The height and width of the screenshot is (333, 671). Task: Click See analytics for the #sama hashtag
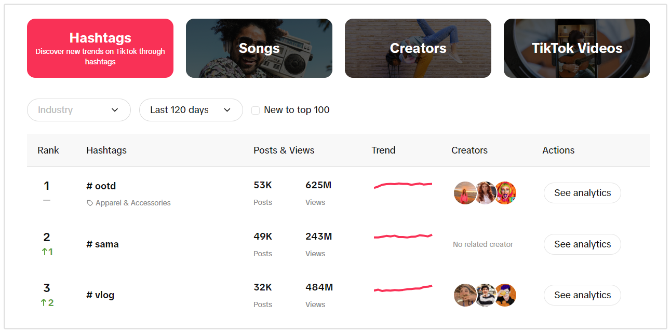pos(582,244)
